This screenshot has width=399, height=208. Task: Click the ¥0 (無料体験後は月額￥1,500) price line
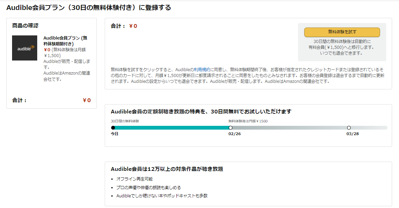pos(65,53)
